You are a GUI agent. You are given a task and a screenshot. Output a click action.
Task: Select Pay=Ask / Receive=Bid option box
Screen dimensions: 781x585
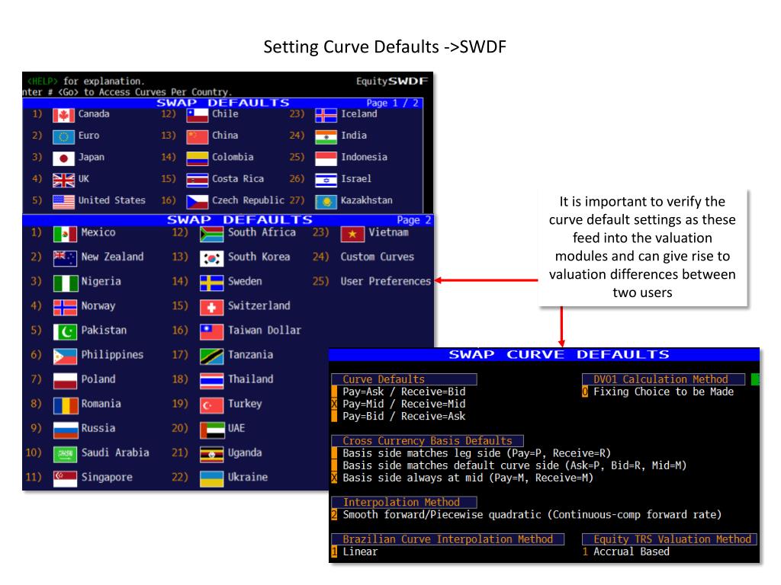coord(334,392)
